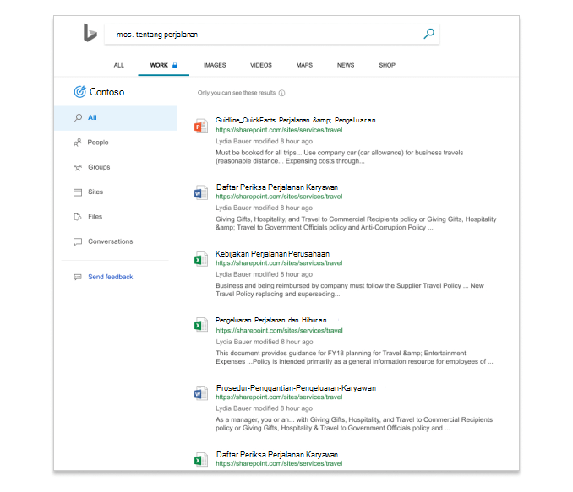Filter results by People
Image resolution: width=573 pixels, height=492 pixels.
[98, 143]
